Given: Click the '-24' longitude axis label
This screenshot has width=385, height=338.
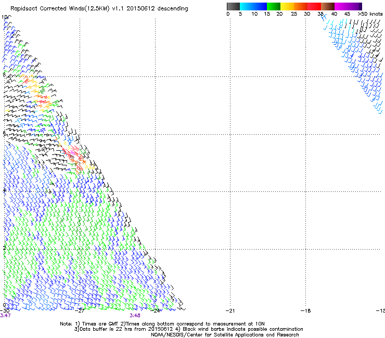Looking at the screenshot, I should (155, 311).
